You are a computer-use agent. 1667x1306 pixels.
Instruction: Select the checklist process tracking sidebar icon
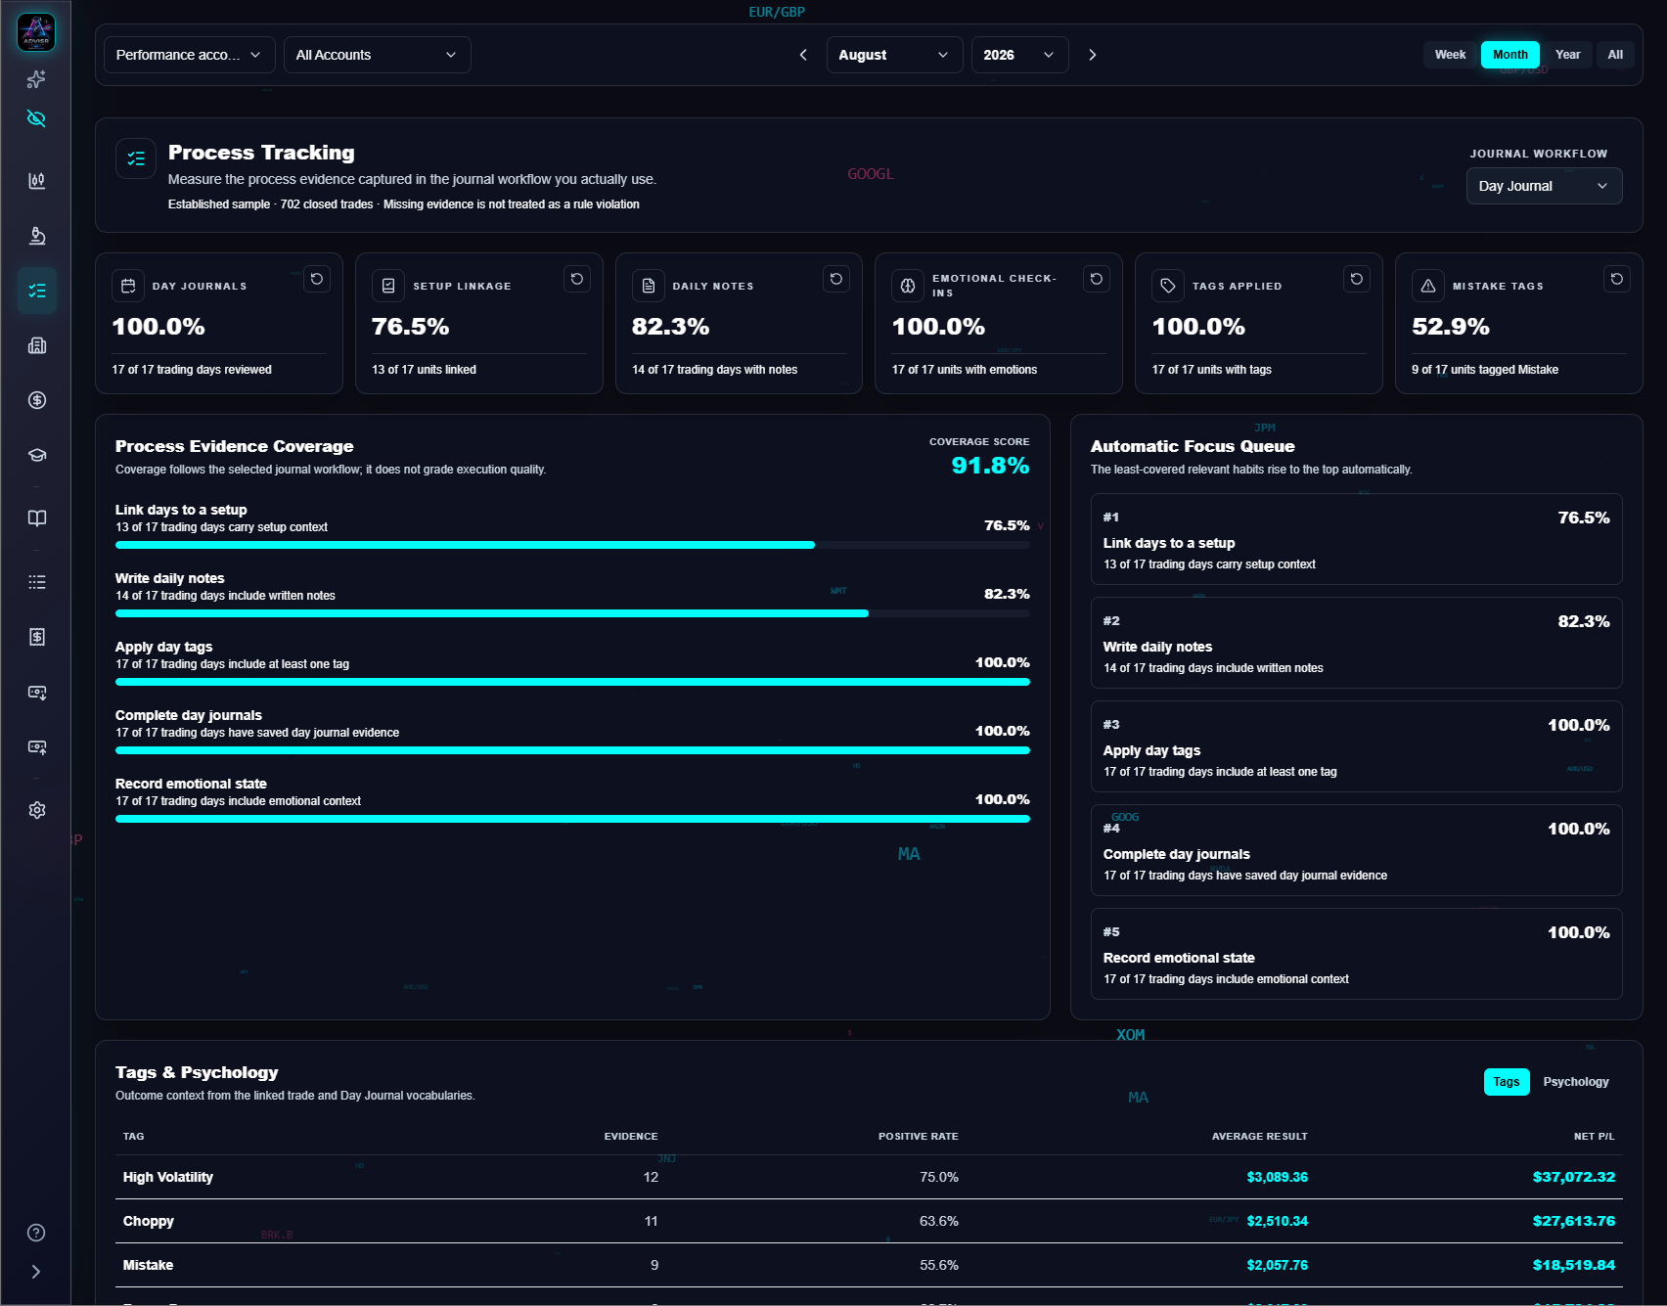[x=36, y=291]
